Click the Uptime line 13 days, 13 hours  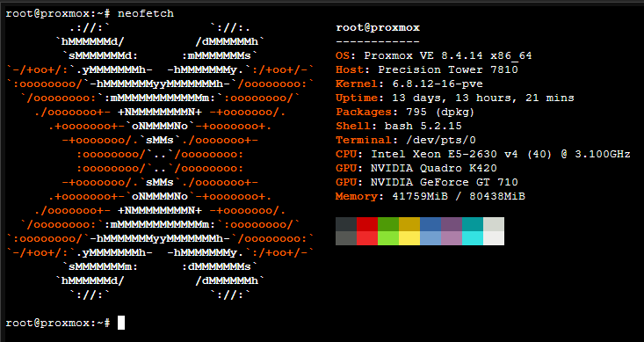[454, 98]
